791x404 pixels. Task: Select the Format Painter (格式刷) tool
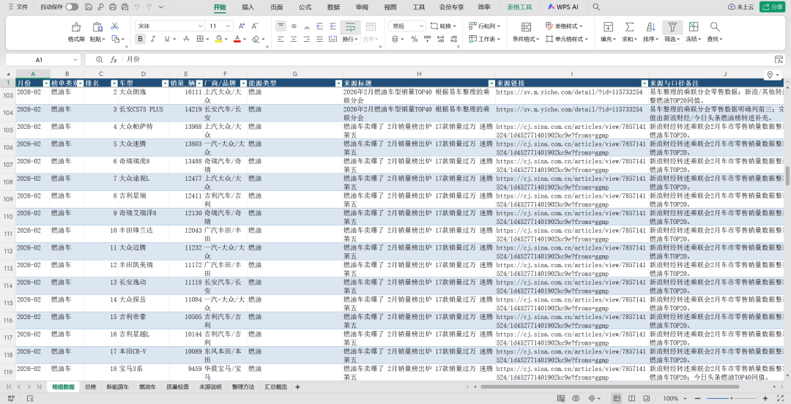[76, 31]
